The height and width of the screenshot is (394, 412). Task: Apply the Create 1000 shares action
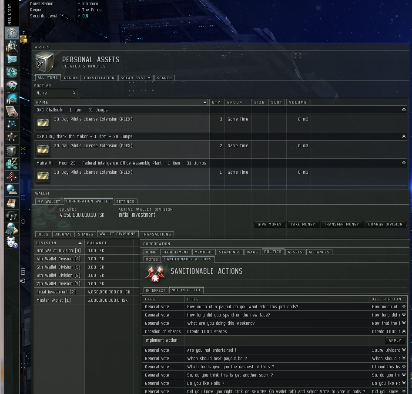coord(395,340)
